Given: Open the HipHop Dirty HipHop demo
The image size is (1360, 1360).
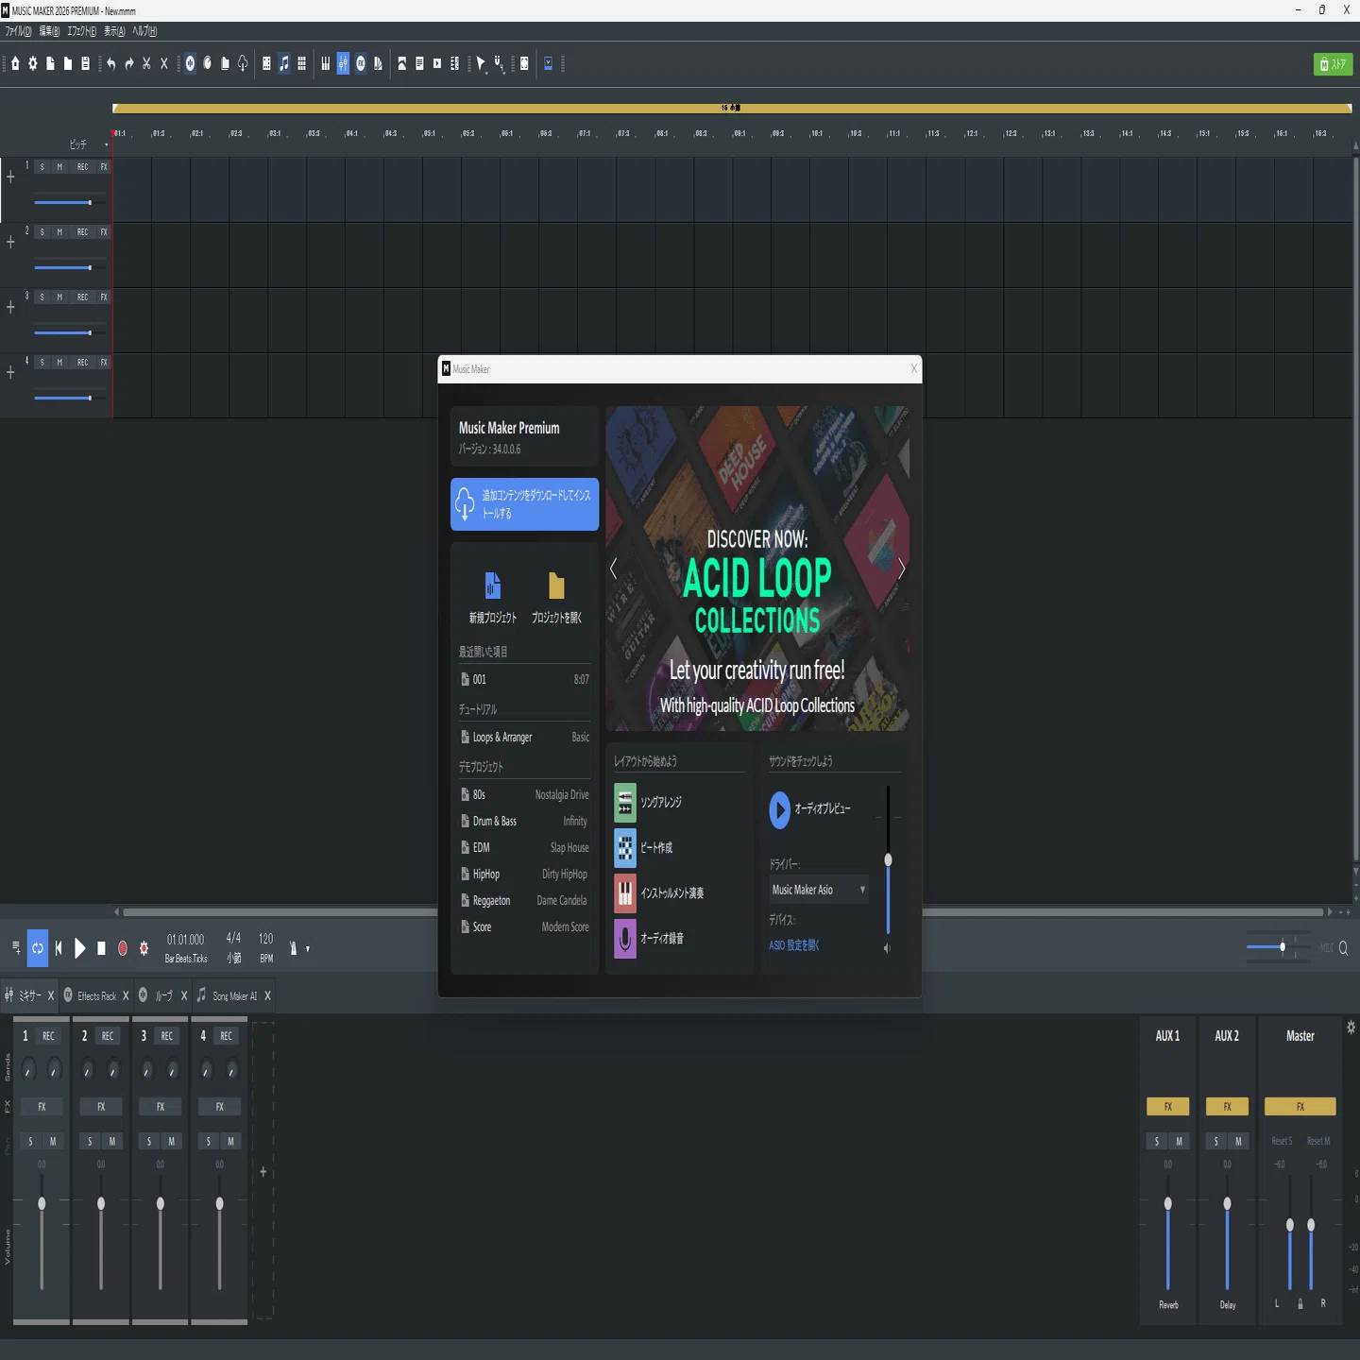Looking at the screenshot, I should click(x=525, y=874).
